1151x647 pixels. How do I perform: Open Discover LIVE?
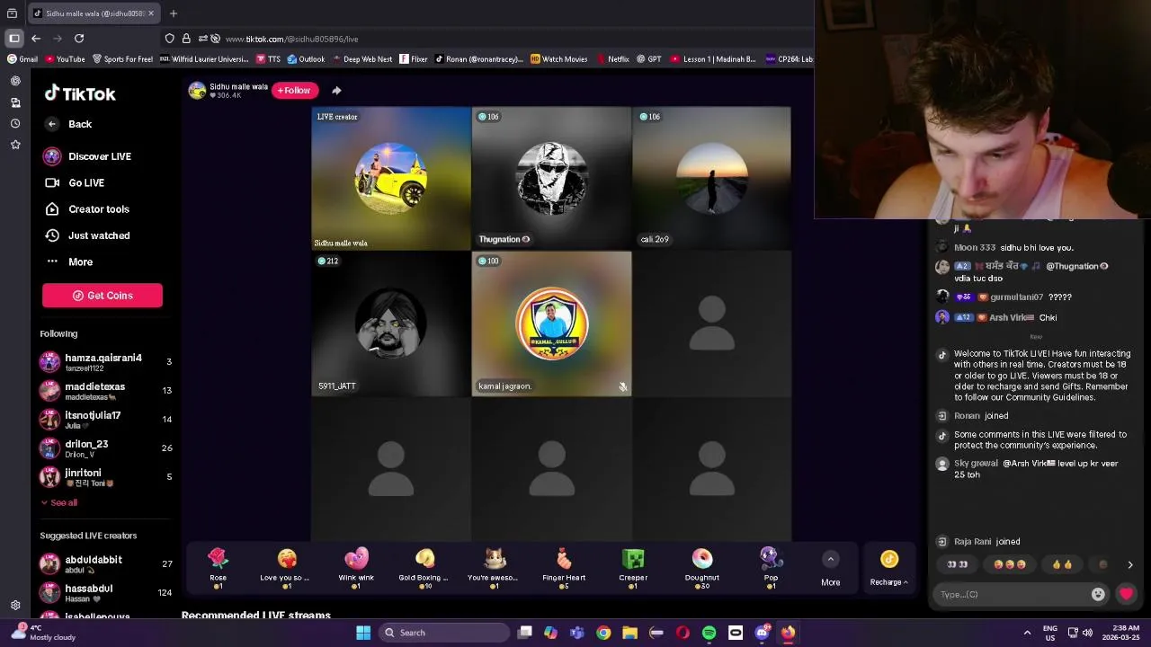88,156
